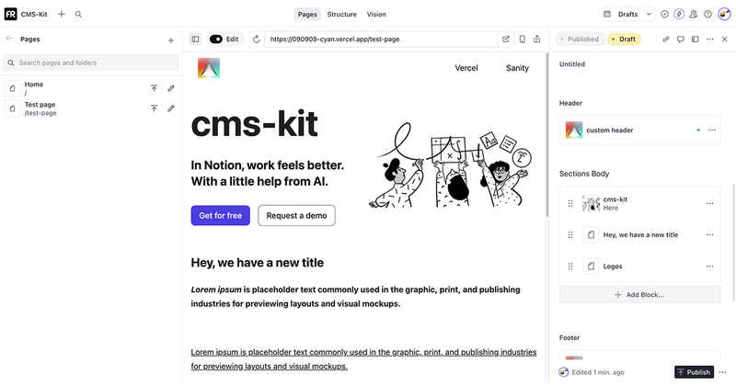The width and height of the screenshot is (736, 386).
Task: Toggle Edit mode switch
Action: (216, 39)
